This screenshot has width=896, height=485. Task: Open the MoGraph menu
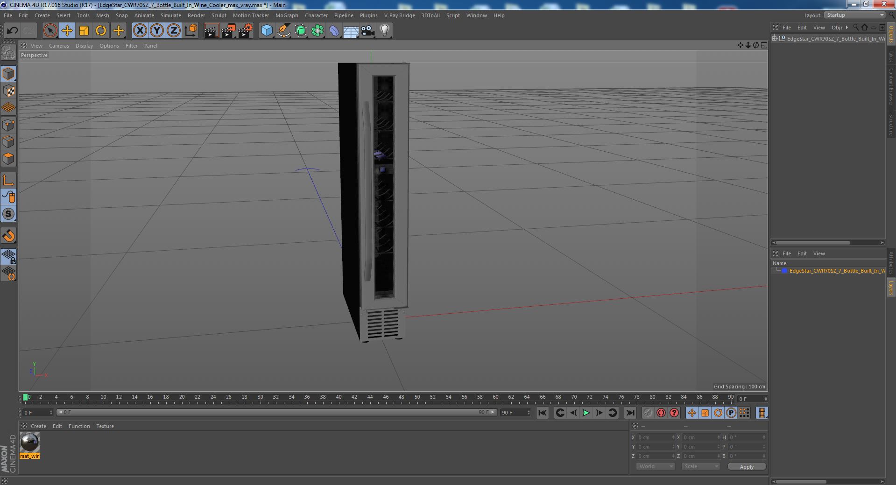[x=287, y=15]
